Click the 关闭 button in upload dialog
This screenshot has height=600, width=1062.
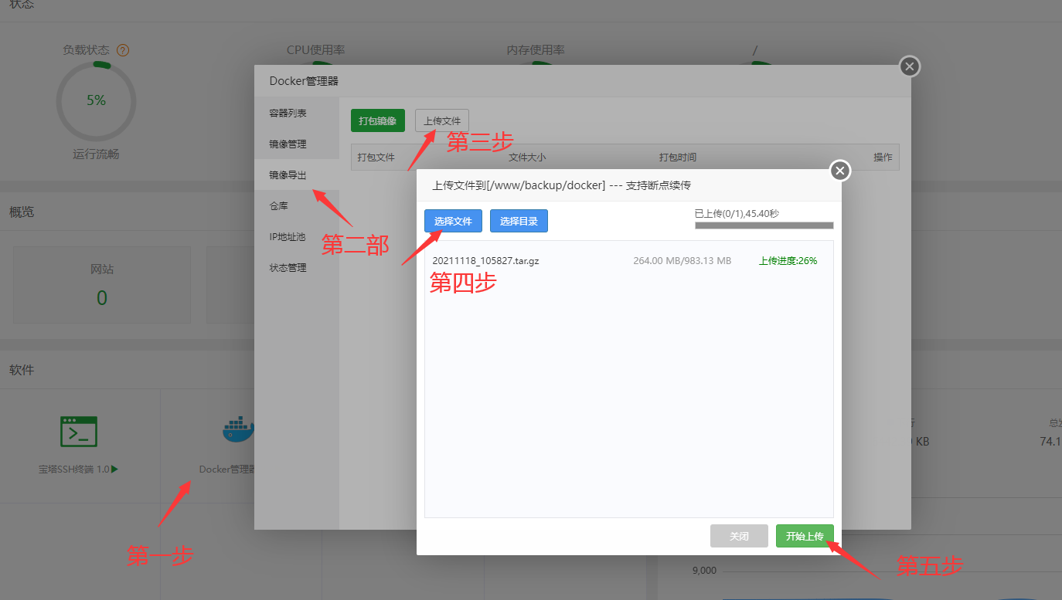tap(739, 535)
